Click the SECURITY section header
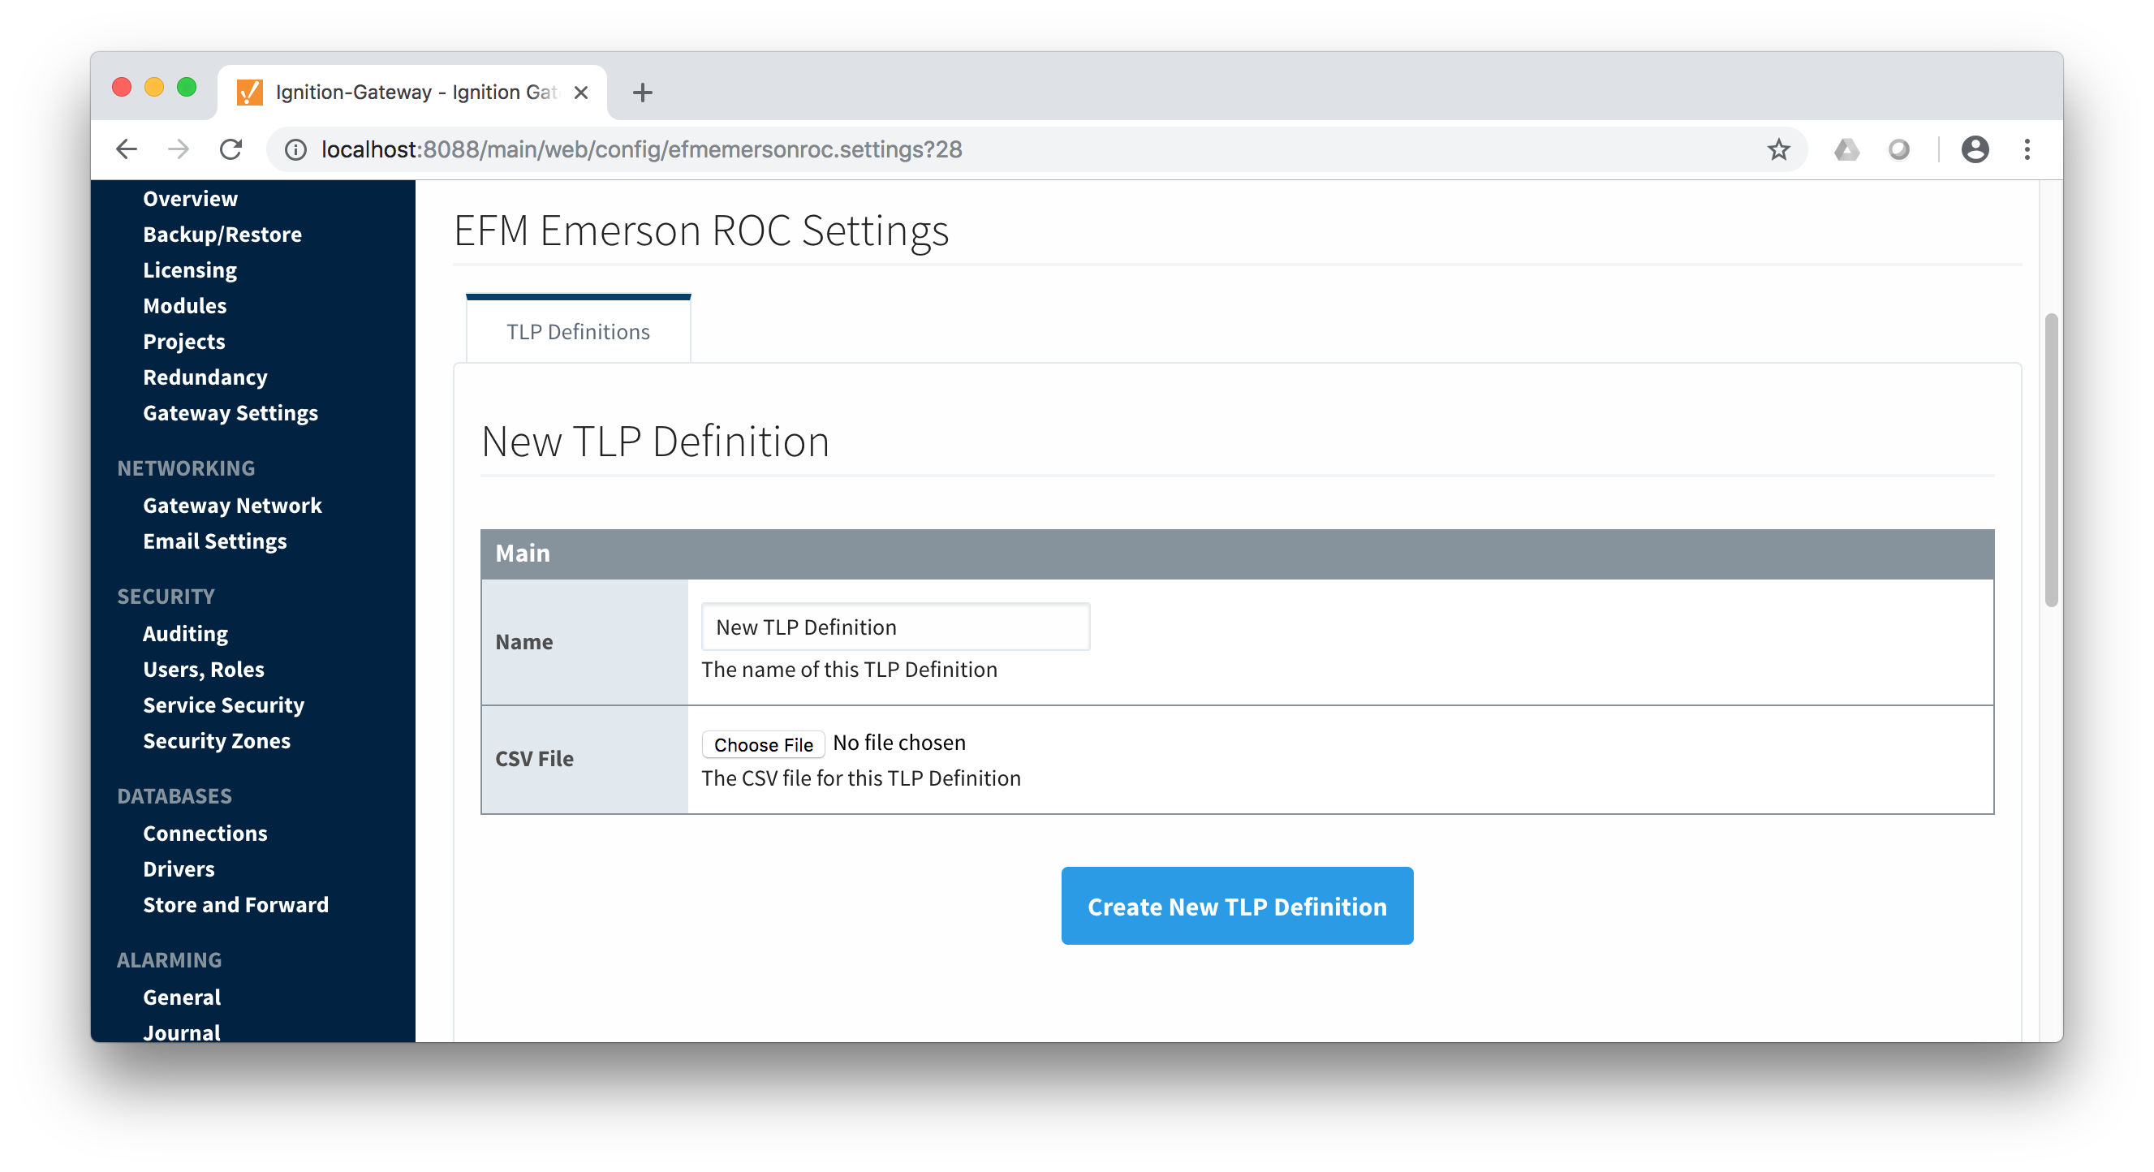 click(x=166, y=596)
